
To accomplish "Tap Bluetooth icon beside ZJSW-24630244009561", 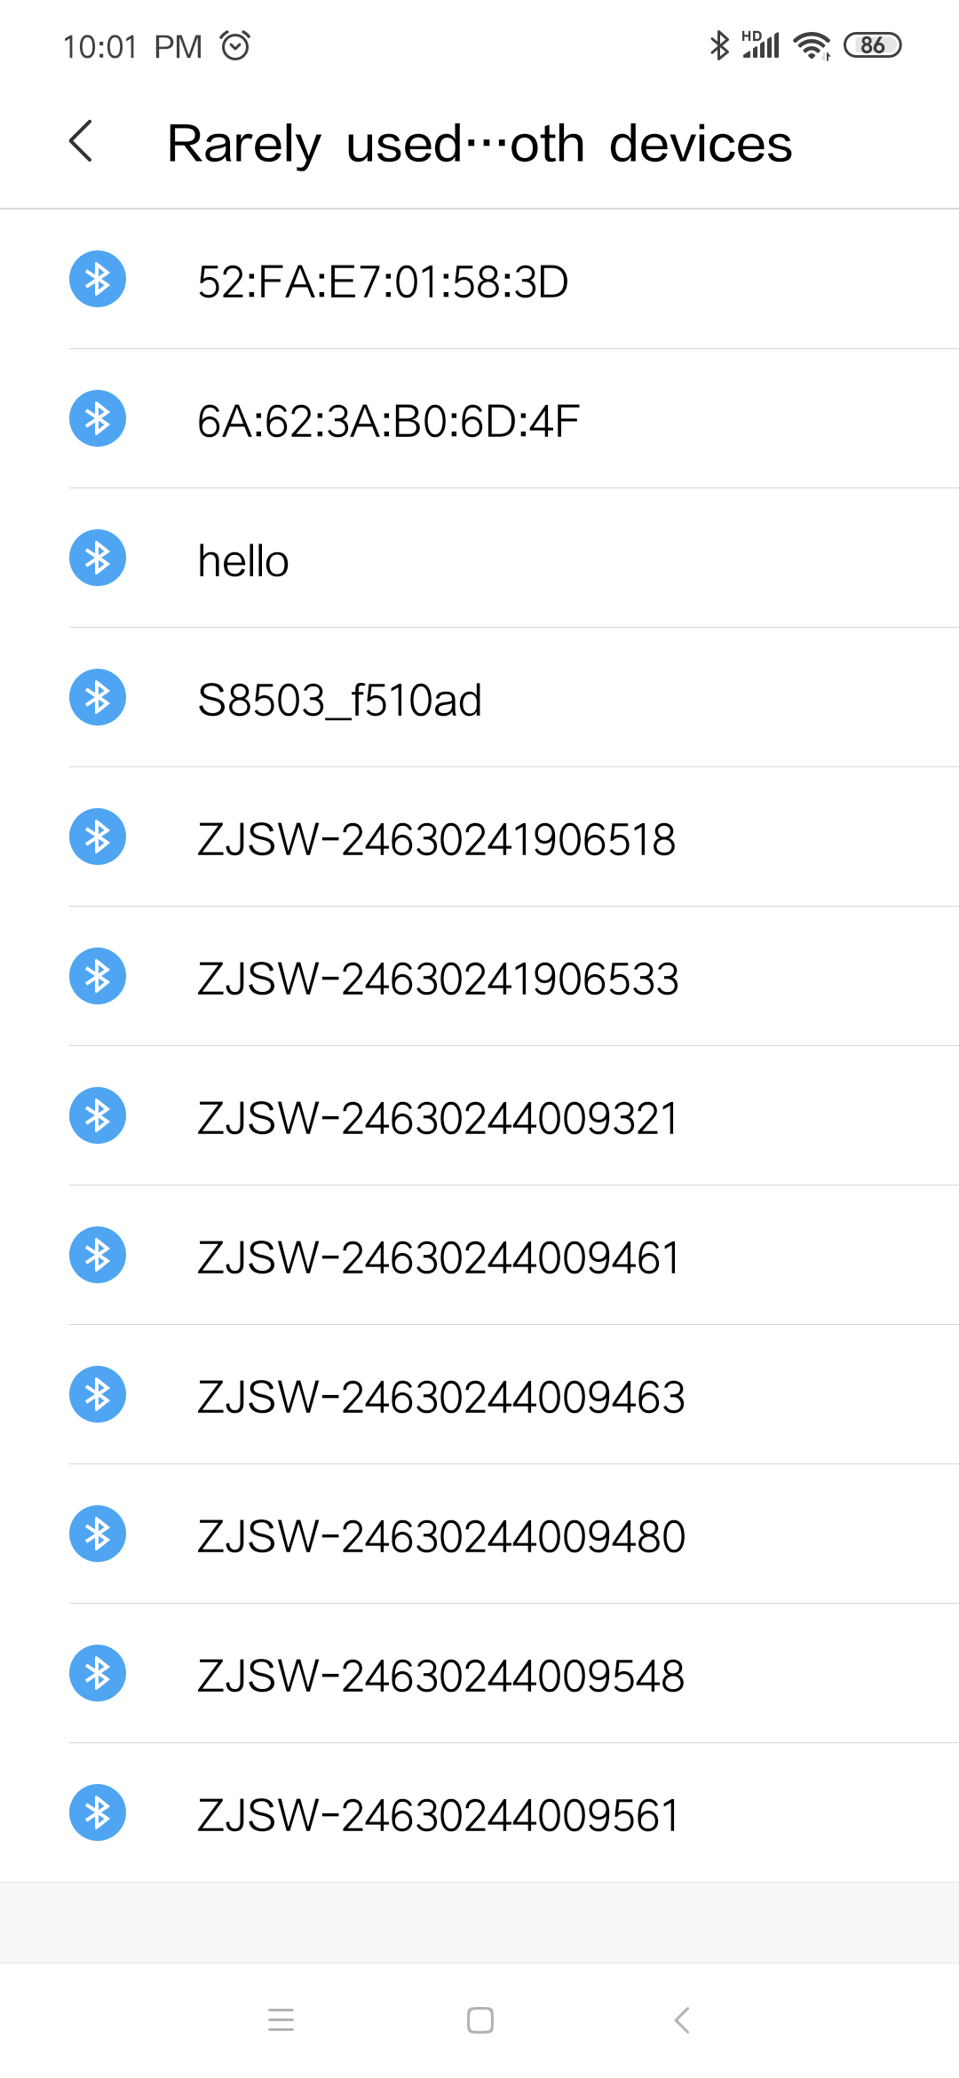I will [98, 1812].
